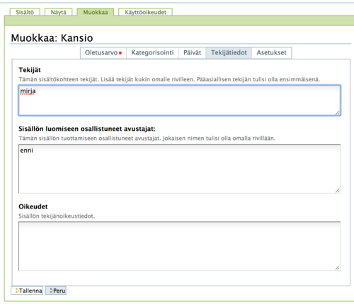The height and width of the screenshot is (304, 354).
Task: Grab the Tekijät text area resize handle
Action: [338, 113]
